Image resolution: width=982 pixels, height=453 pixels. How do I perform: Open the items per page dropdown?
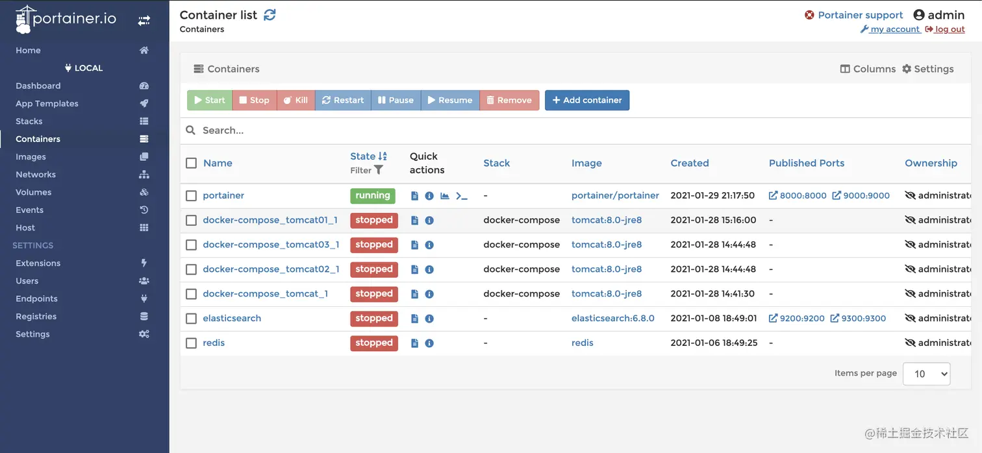click(927, 374)
